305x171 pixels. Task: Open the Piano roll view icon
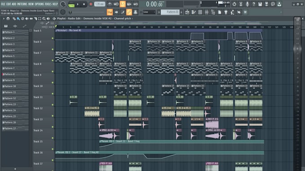(x=194, y=12)
